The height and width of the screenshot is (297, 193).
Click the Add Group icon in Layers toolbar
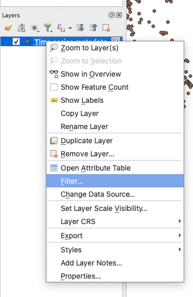[21, 28]
